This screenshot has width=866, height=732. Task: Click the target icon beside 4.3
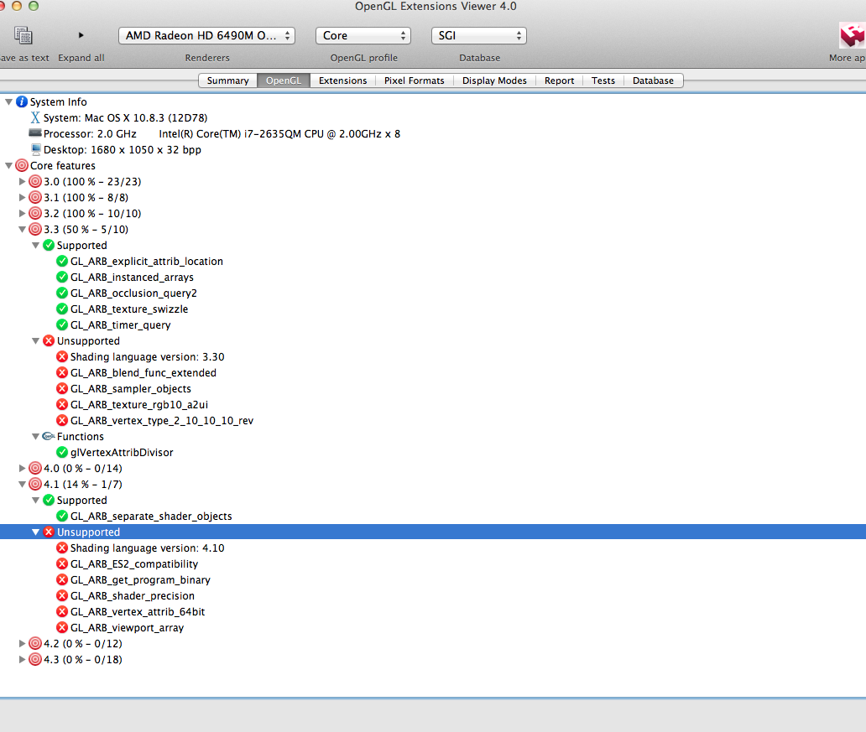(35, 659)
